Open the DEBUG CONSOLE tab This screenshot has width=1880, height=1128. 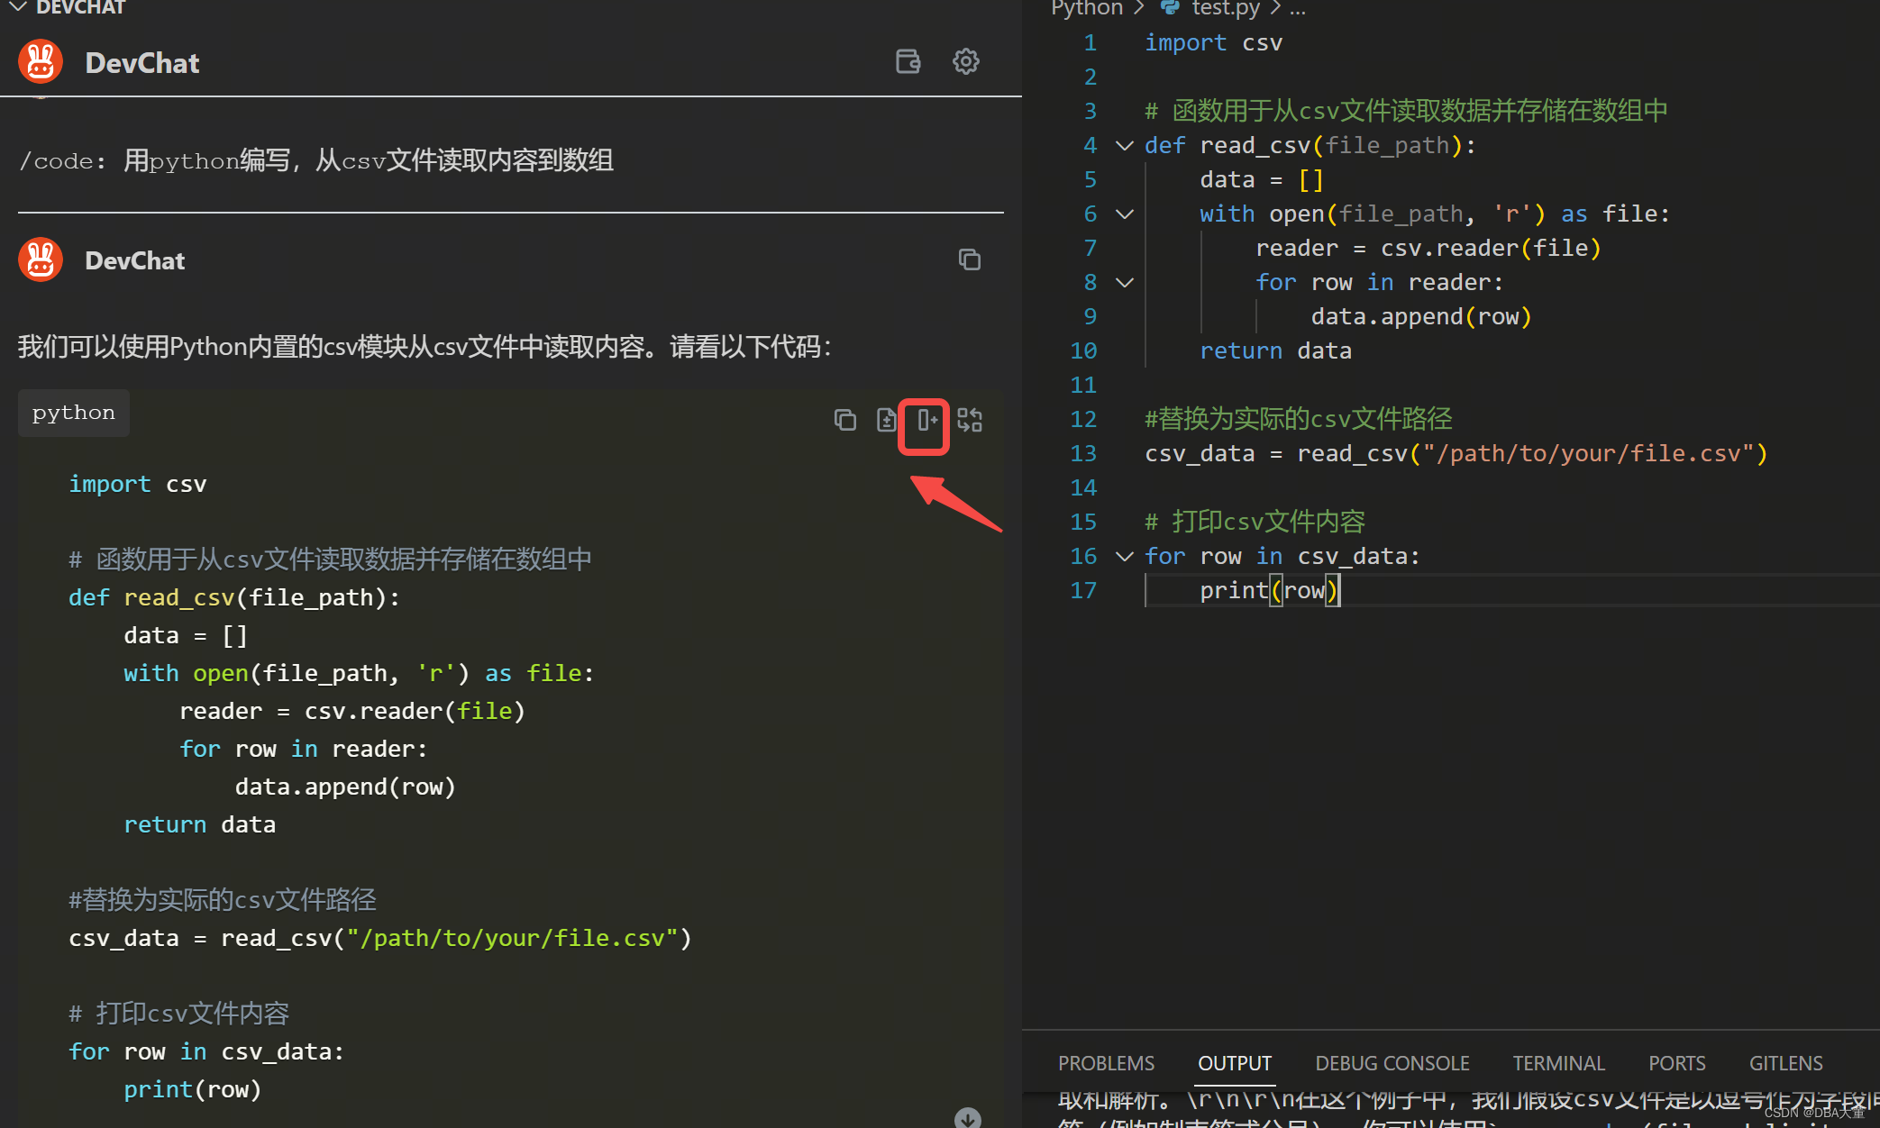coord(1392,1063)
